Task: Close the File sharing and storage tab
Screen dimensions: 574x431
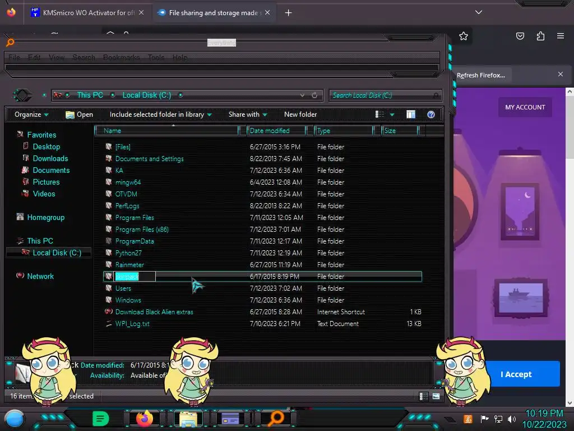Action: click(267, 12)
